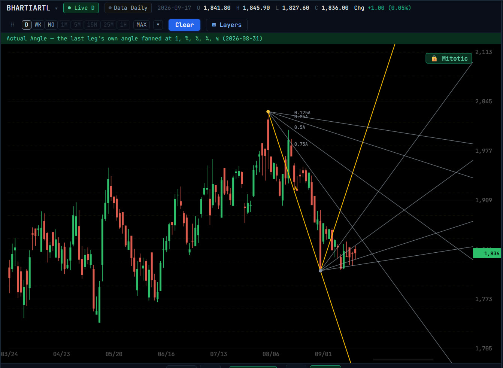Click the blue Clear button

[184, 25]
